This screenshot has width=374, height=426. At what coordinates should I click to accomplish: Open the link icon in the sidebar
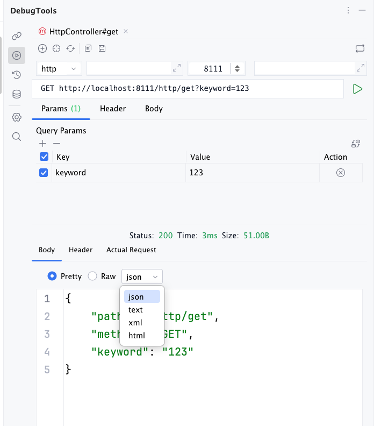(x=17, y=36)
